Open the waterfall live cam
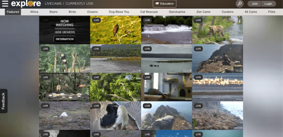The image size is (283, 137). (167, 30)
